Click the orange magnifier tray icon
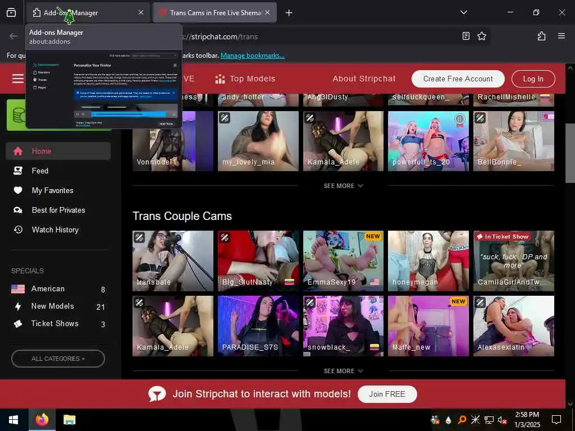Viewport: 575px width, 431px height. tap(462, 420)
